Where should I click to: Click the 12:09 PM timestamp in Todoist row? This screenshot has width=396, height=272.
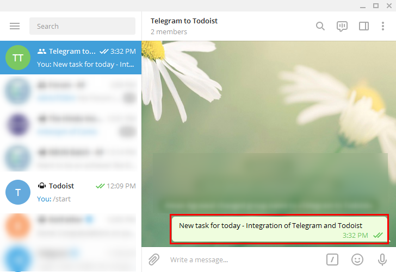click(121, 186)
